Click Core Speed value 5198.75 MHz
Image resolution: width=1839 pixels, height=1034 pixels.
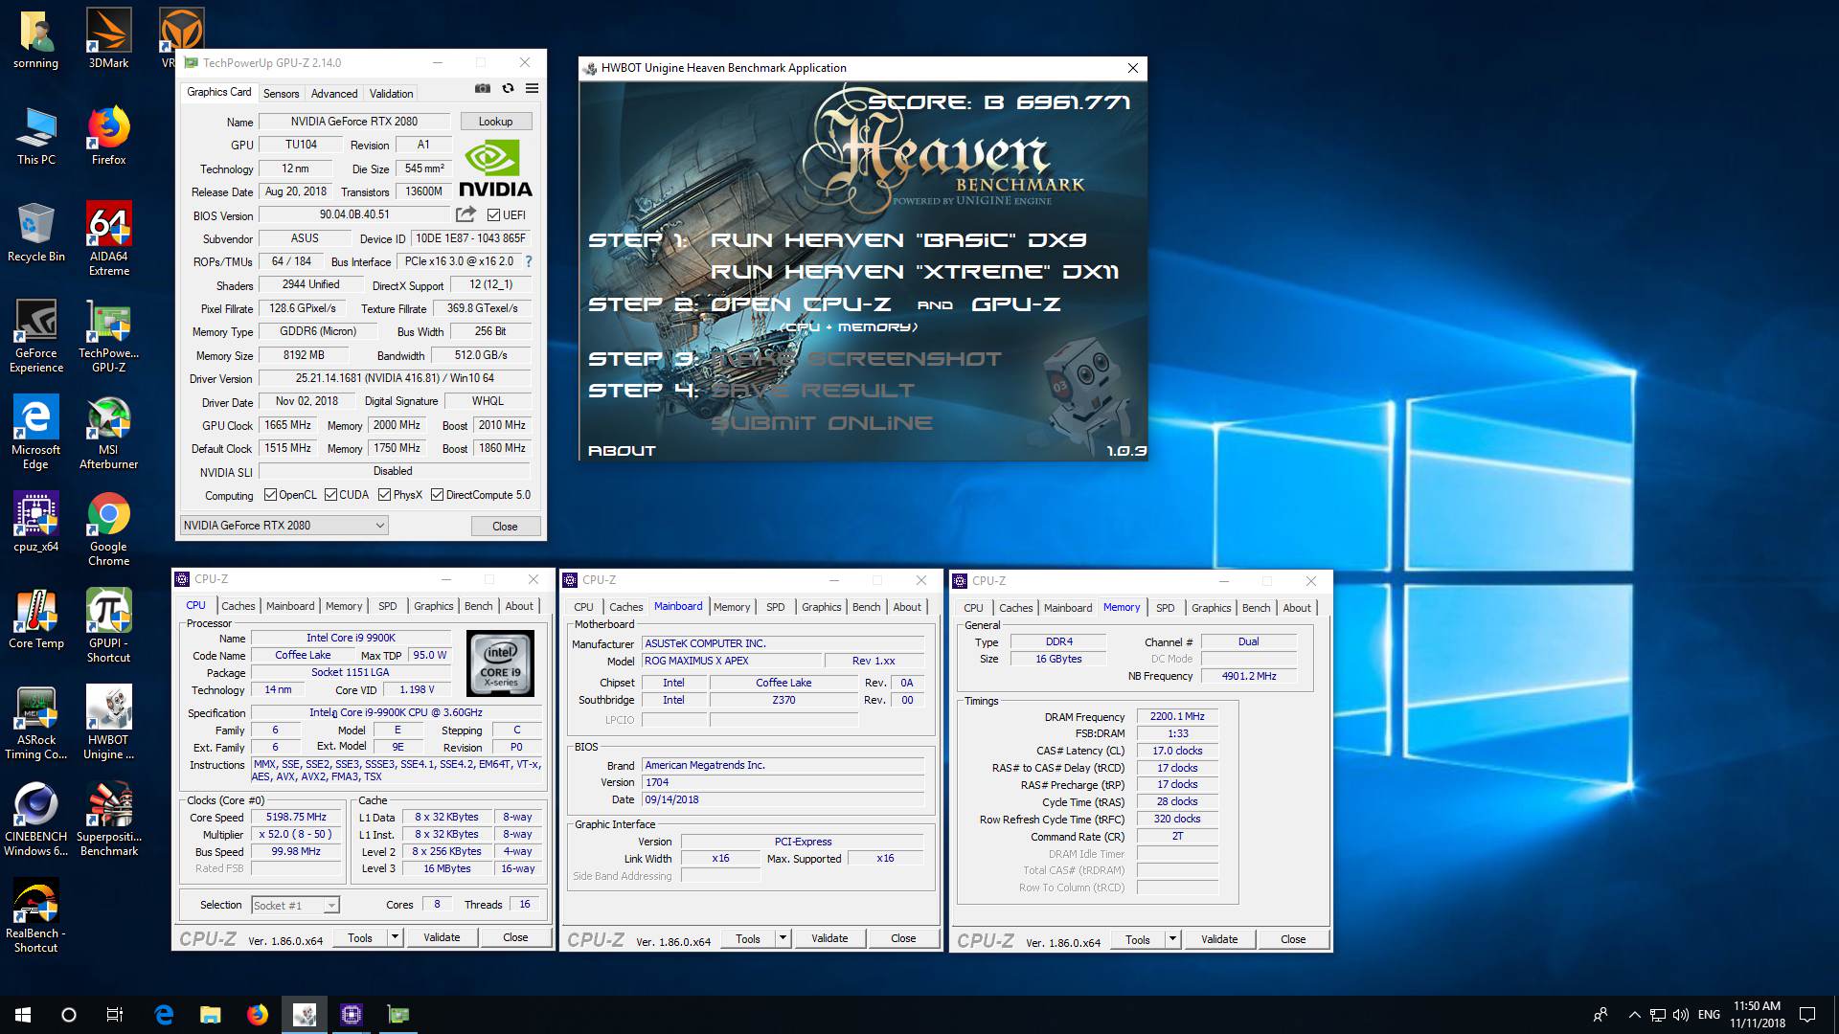297,817
